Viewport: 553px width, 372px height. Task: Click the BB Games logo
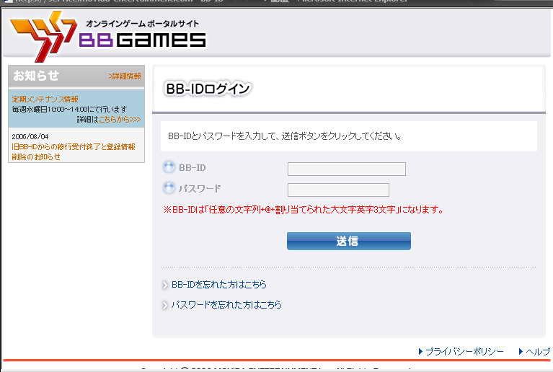[x=108, y=36]
